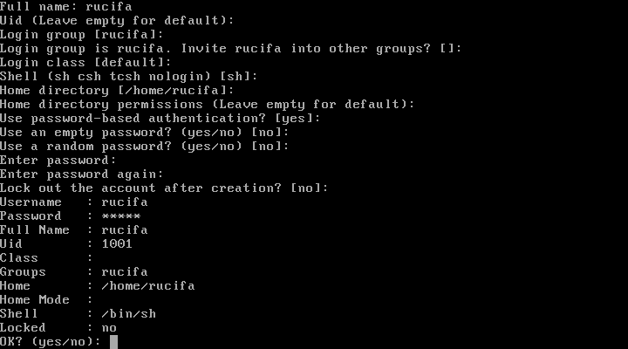
Task: Click the Uid value 1001
Action: [117, 244]
